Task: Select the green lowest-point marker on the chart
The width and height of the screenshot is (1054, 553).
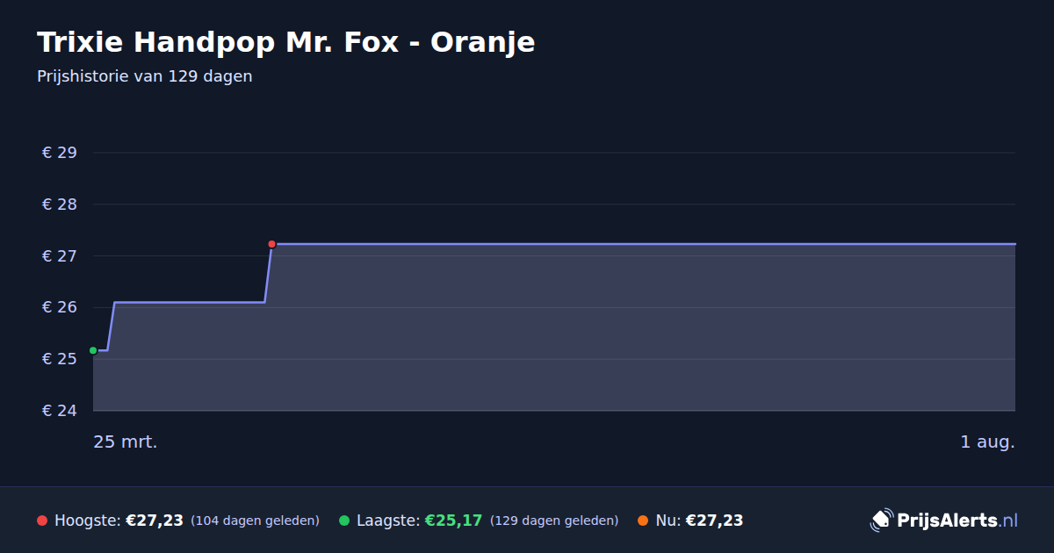Action: tap(93, 350)
